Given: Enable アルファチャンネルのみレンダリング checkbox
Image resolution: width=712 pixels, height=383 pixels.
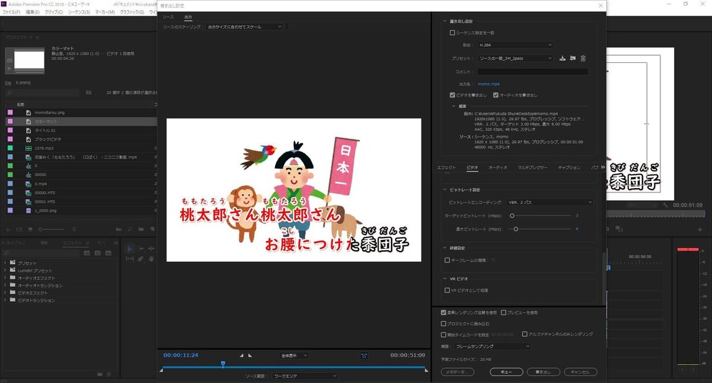Looking at the screenshot, I should click(525, 334).
